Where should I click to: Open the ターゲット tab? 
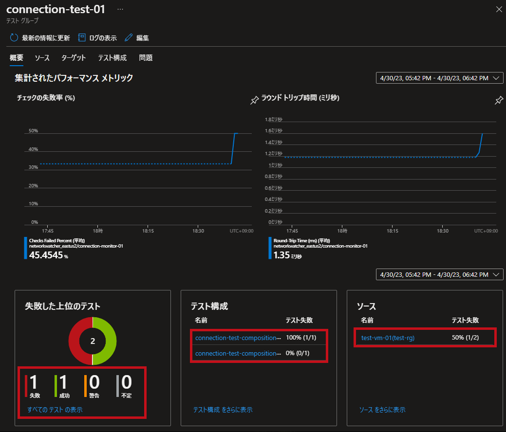74,58
